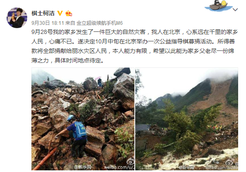246x172 pixels.
Task: Click the @新华网 watermark on left photo
Action: 83,167
